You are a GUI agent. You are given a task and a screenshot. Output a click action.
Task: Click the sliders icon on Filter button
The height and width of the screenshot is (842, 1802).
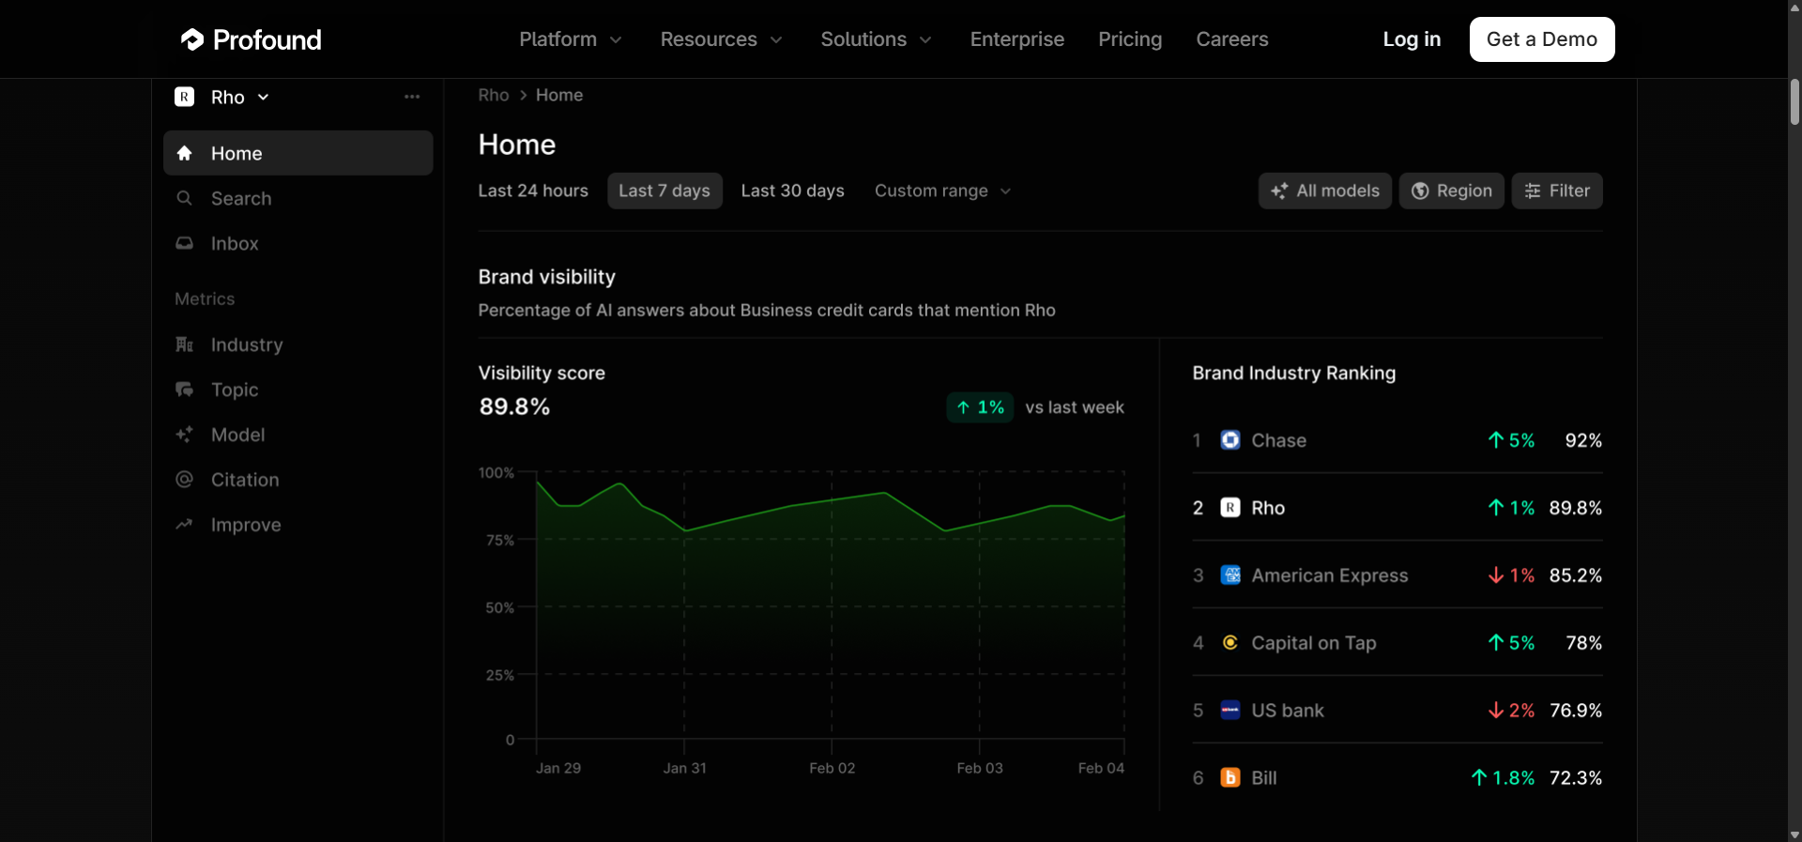pos(1533,191)
